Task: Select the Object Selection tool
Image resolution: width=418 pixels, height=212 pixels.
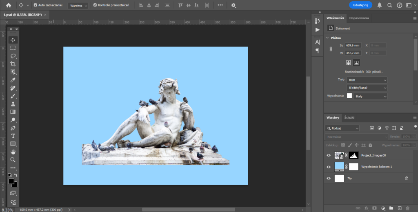Action: click(13, 72)
